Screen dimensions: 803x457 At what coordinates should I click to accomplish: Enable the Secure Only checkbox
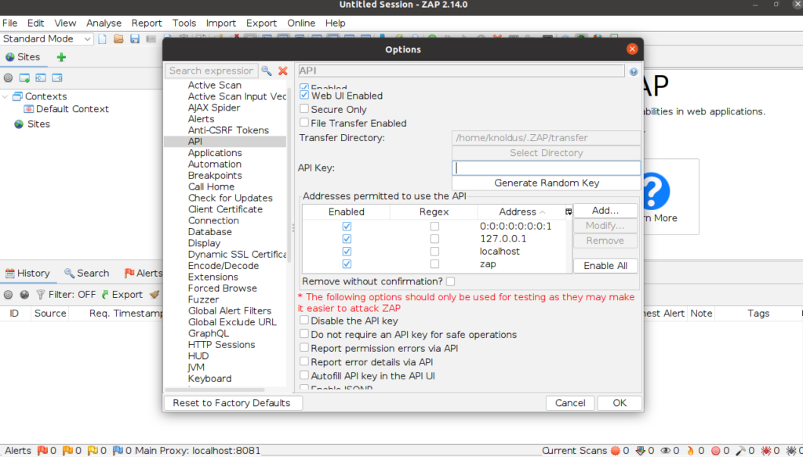pos(304,110)
